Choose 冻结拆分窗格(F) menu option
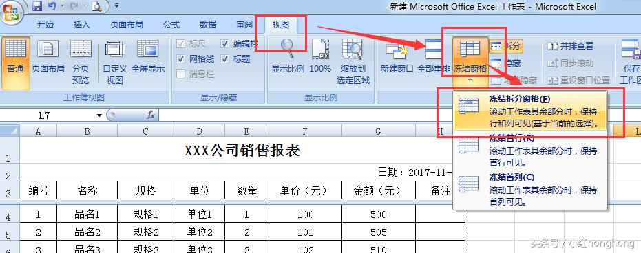641x253 pixels. tap(531, 111)
